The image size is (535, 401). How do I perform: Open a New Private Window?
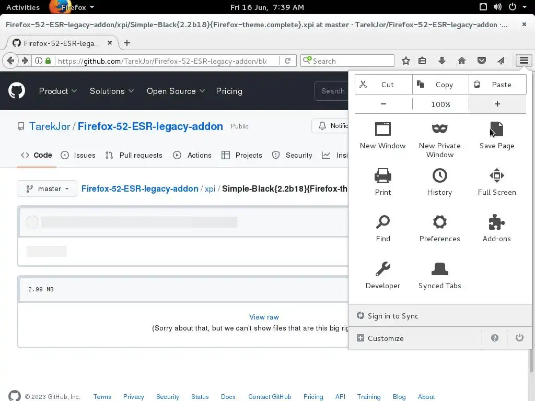tap(439, 139)
